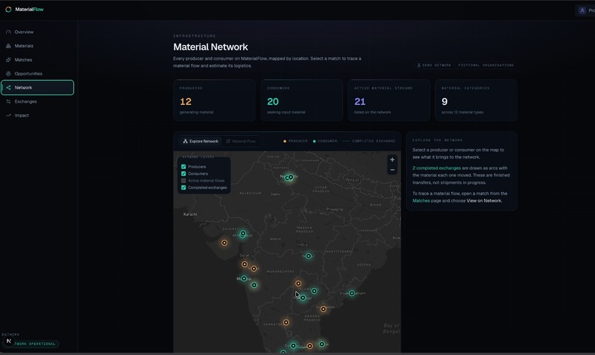Select the producer marker at Vijayawada
This screenshot has width=595, height=355.
[x=323, y=309]
